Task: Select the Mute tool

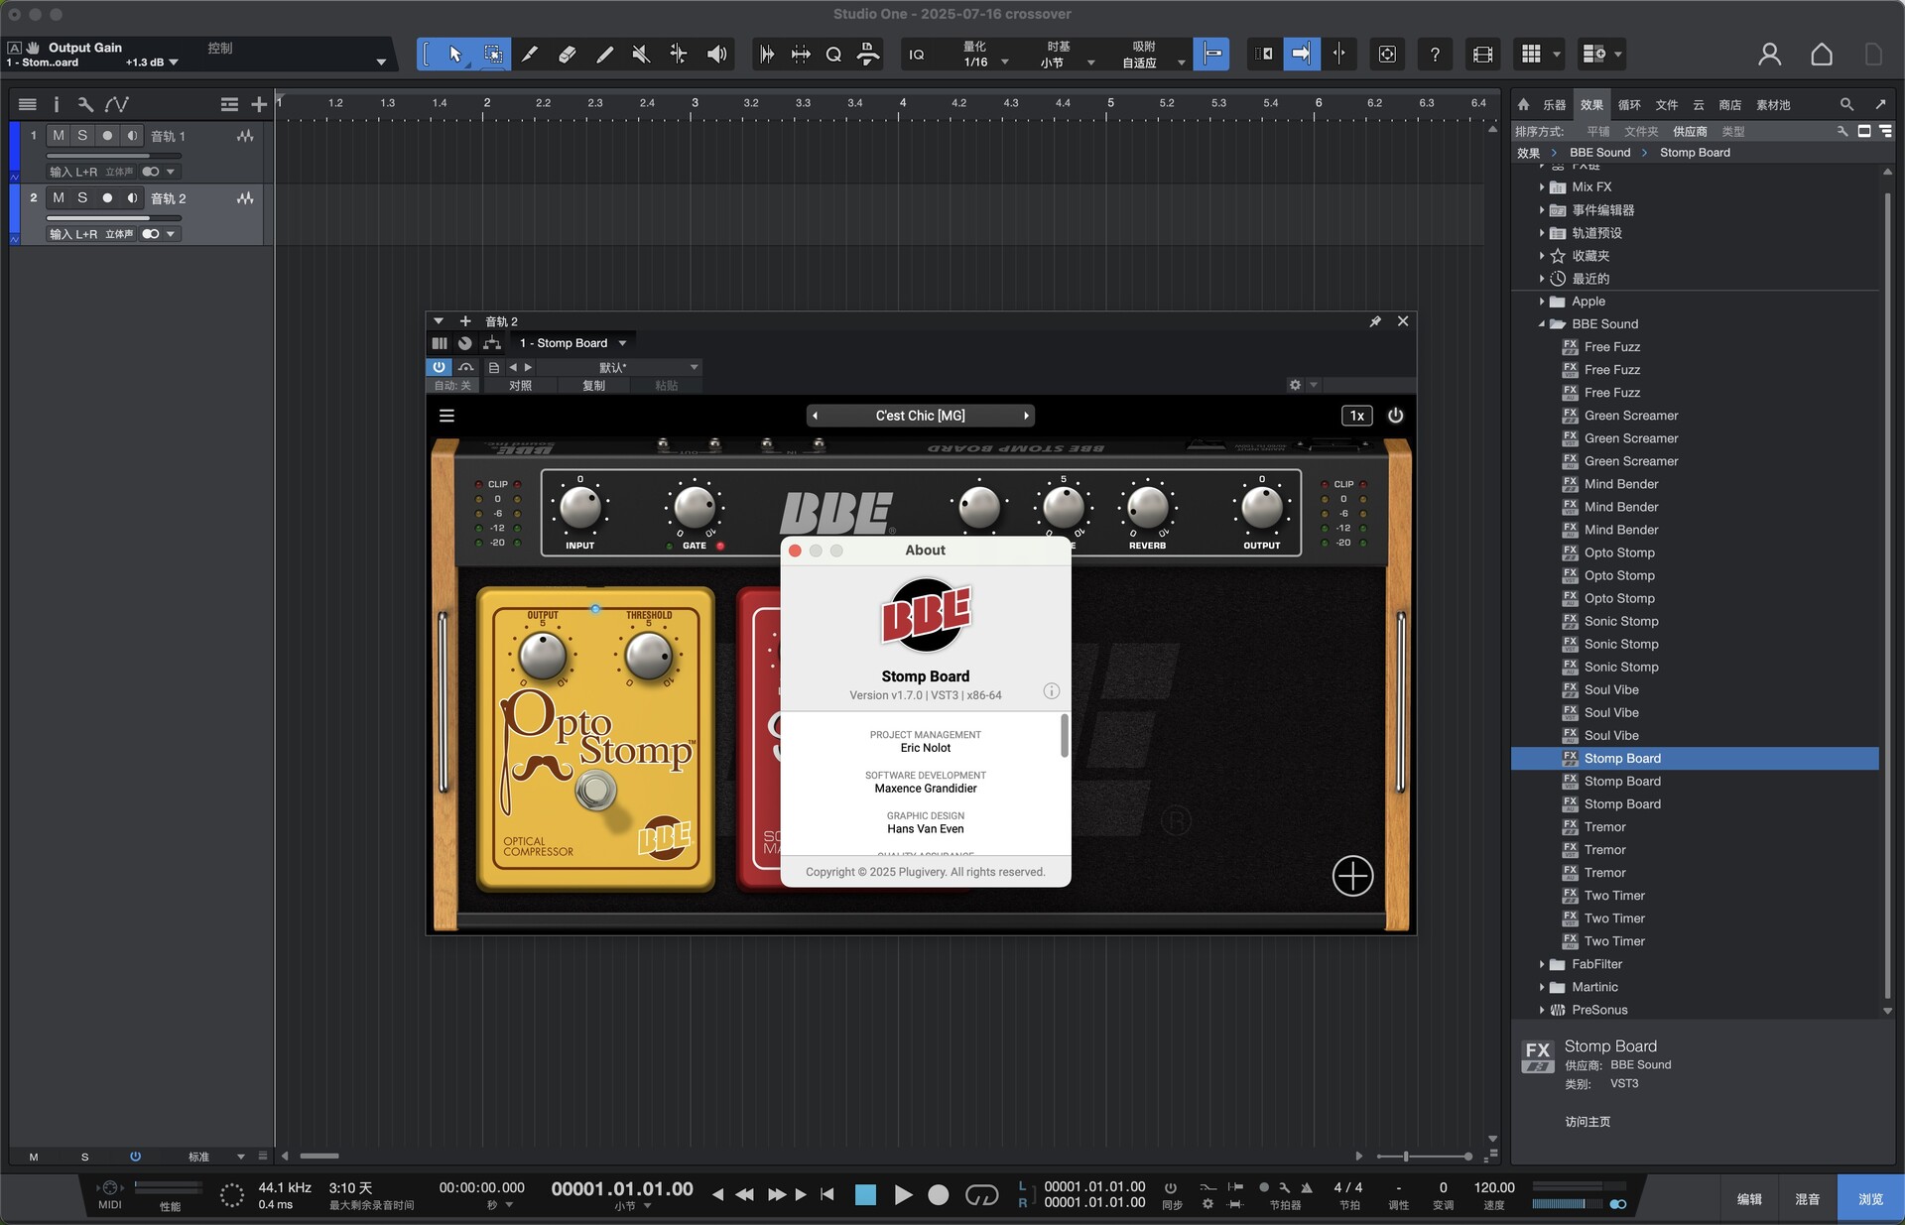Action: [x=641, y=55]
